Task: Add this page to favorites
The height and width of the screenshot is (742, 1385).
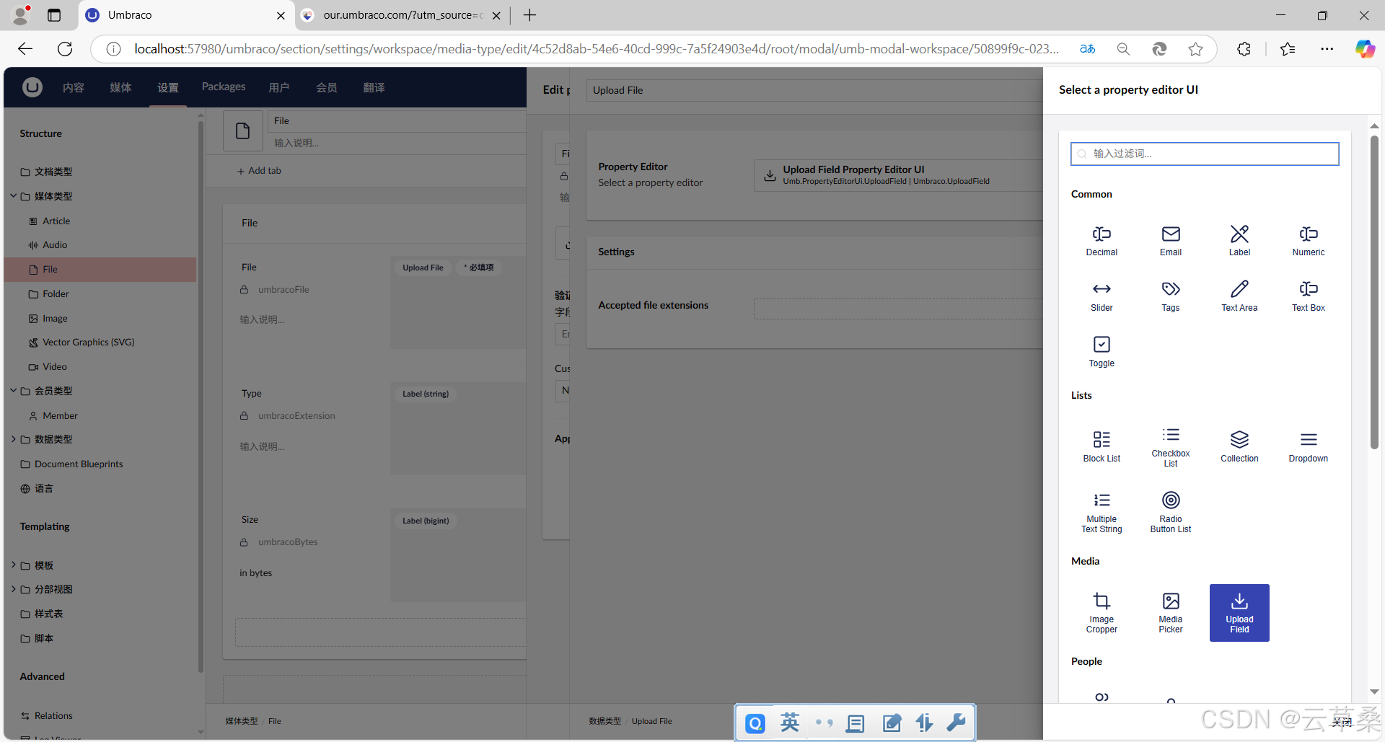Action: click(x=1195, y=49)
